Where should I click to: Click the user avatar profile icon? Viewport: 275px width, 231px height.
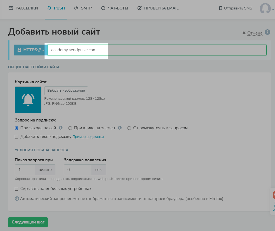(x=265, y=8)
